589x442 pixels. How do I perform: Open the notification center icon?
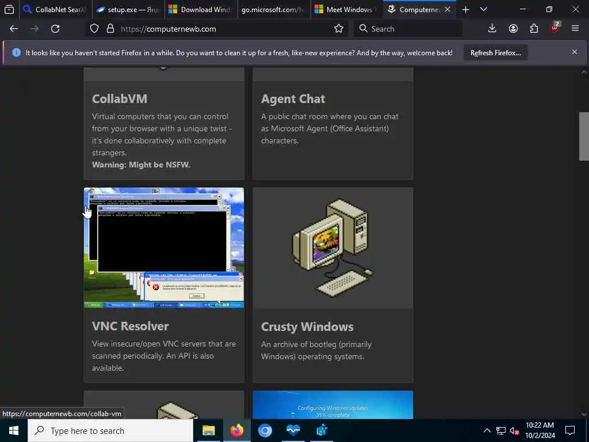(x=570, y=430)
